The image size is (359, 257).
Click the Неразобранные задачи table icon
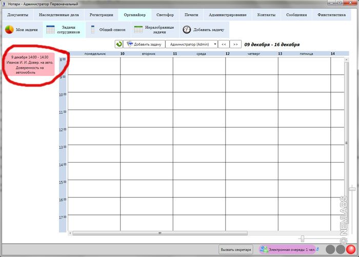138,30
